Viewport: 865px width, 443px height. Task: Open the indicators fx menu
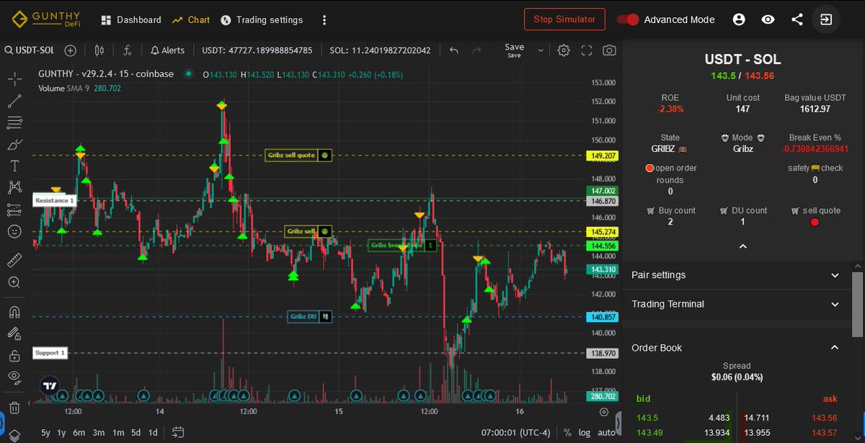(127, 50)
